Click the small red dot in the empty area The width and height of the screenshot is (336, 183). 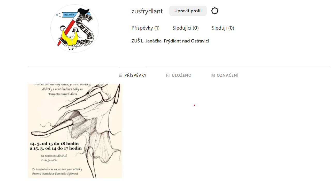pyautogui.click(x=194, y=105)
